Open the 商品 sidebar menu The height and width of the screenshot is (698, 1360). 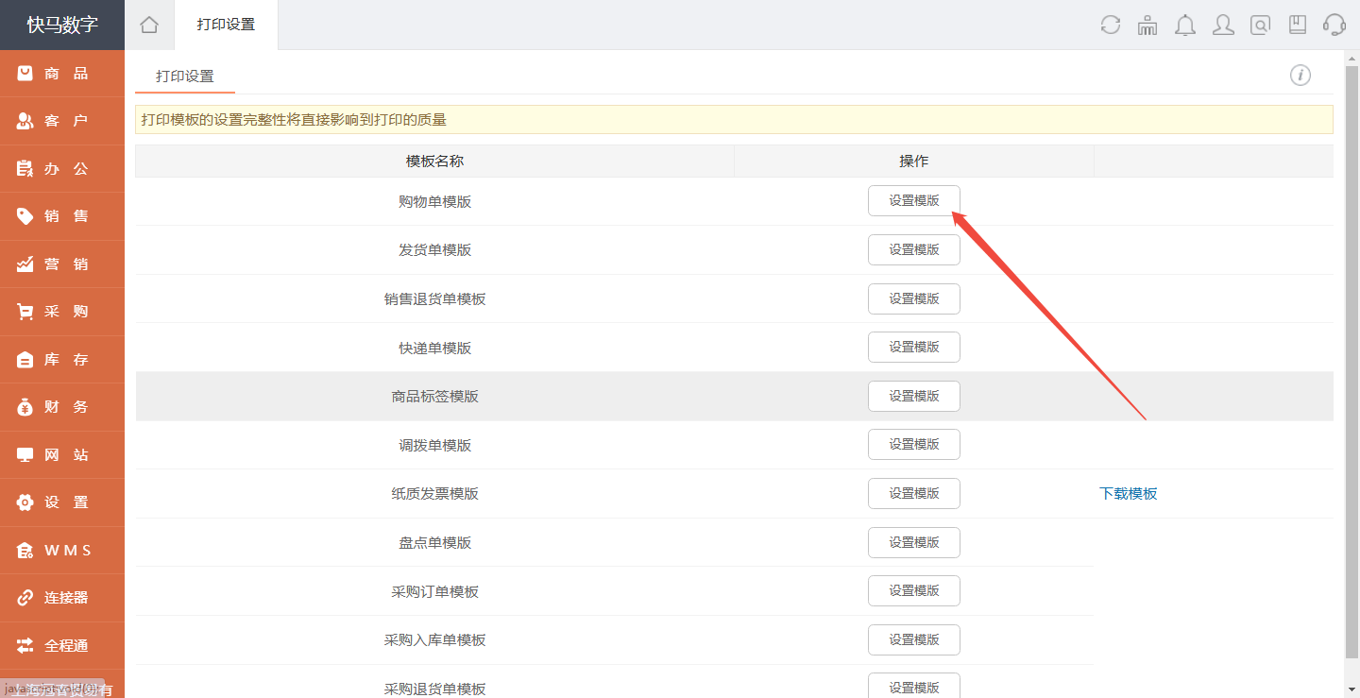pyautogui.click(x=62, y=74)
